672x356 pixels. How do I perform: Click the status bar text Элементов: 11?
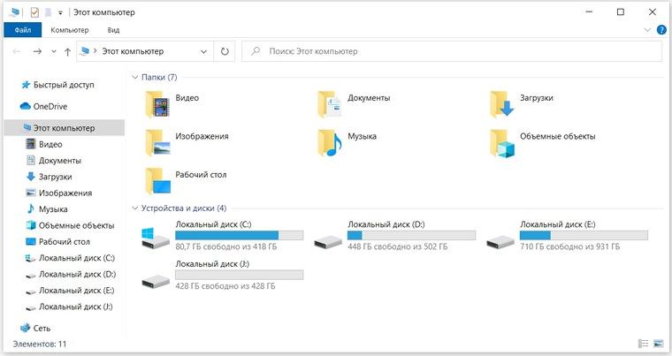(x=40, y=344)
